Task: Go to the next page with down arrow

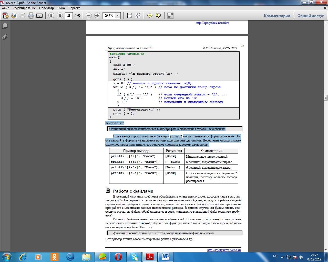Action: click(60, 16)
